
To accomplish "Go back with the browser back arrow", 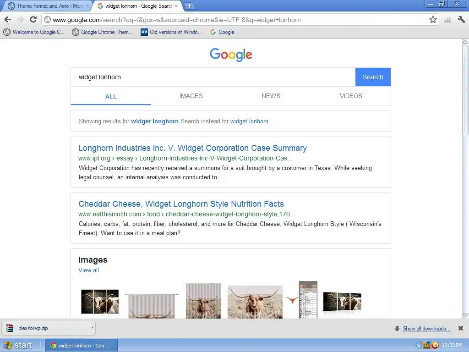I will pyautogui.click(x=8, y=20).
